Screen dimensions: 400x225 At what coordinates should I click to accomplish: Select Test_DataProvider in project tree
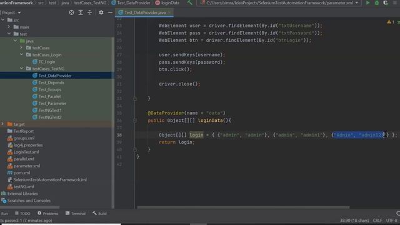click(x=55, y=76)
